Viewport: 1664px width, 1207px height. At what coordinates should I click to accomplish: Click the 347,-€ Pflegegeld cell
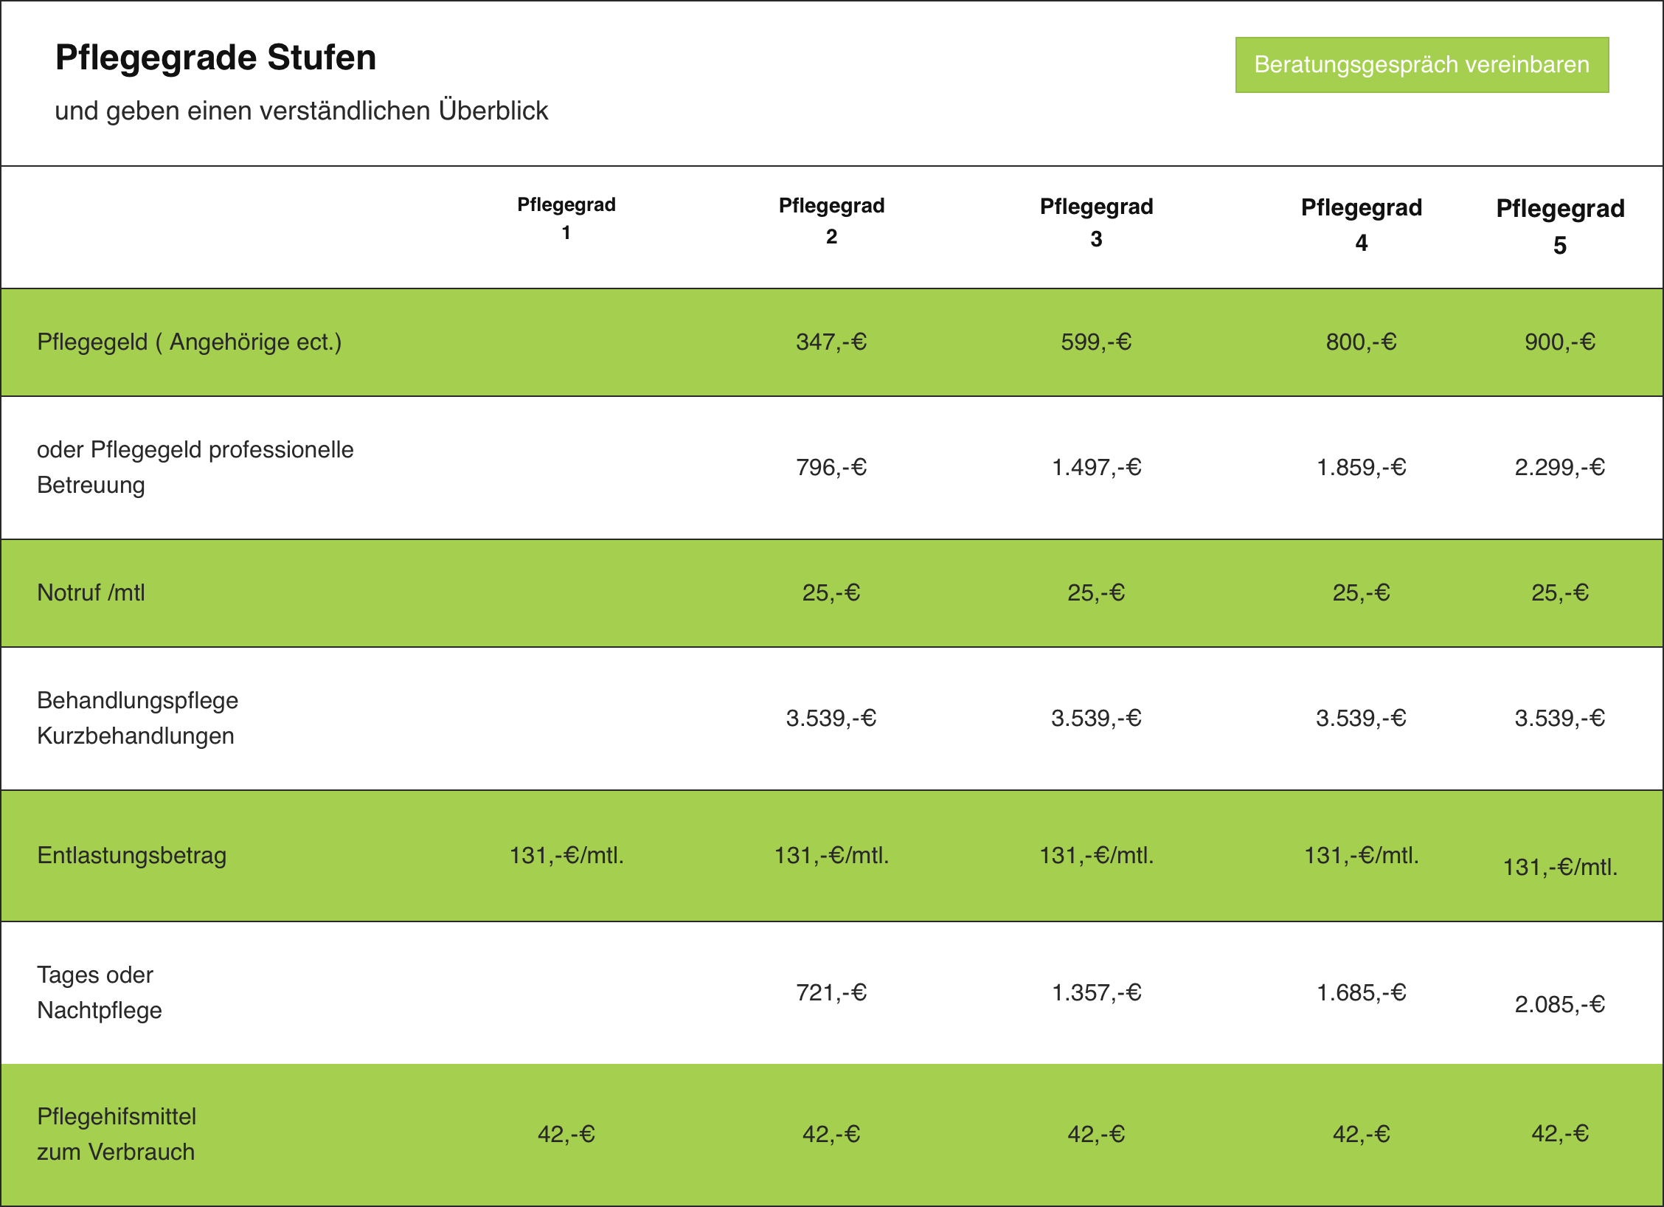click(x=831, y=342)
